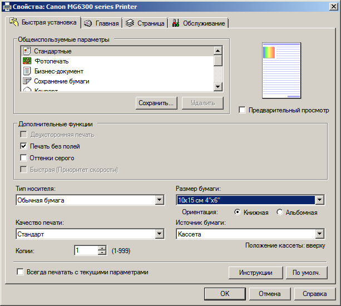Click the printer icon on Главная tab
This screenshot has width=341, height=306.
[88, 23]
